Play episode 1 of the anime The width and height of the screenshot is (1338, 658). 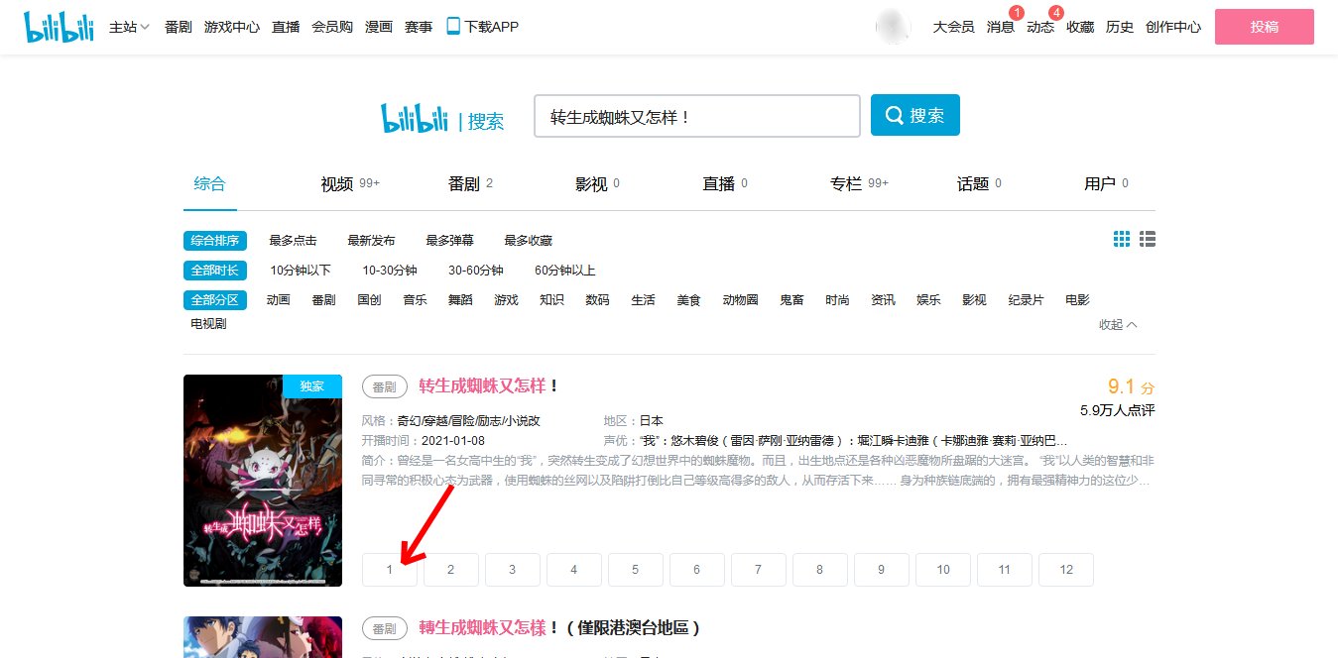pos(389,569)
